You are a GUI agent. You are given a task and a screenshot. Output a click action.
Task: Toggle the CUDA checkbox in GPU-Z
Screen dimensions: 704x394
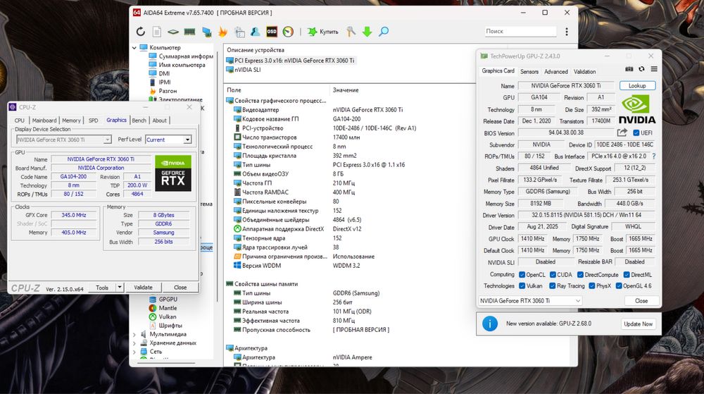tap(553, 274)
